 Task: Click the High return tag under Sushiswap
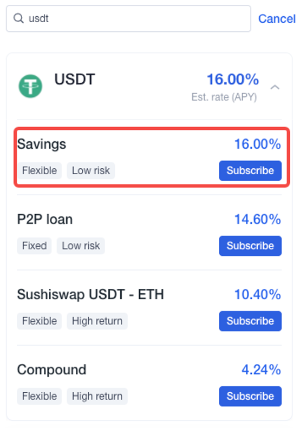(97, 321)
